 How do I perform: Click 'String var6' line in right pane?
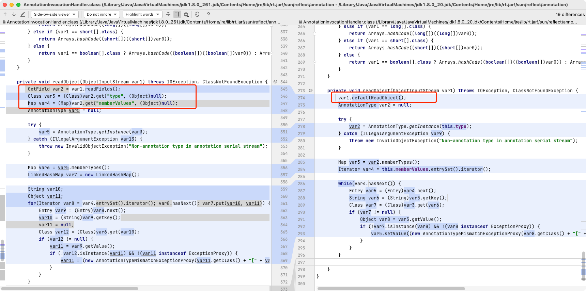[398, 198]
